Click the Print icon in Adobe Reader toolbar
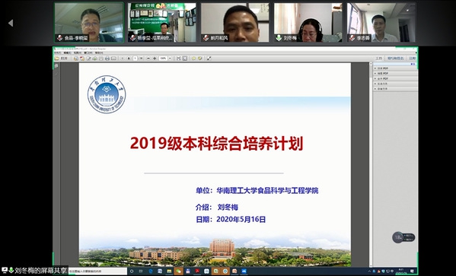 107,59
